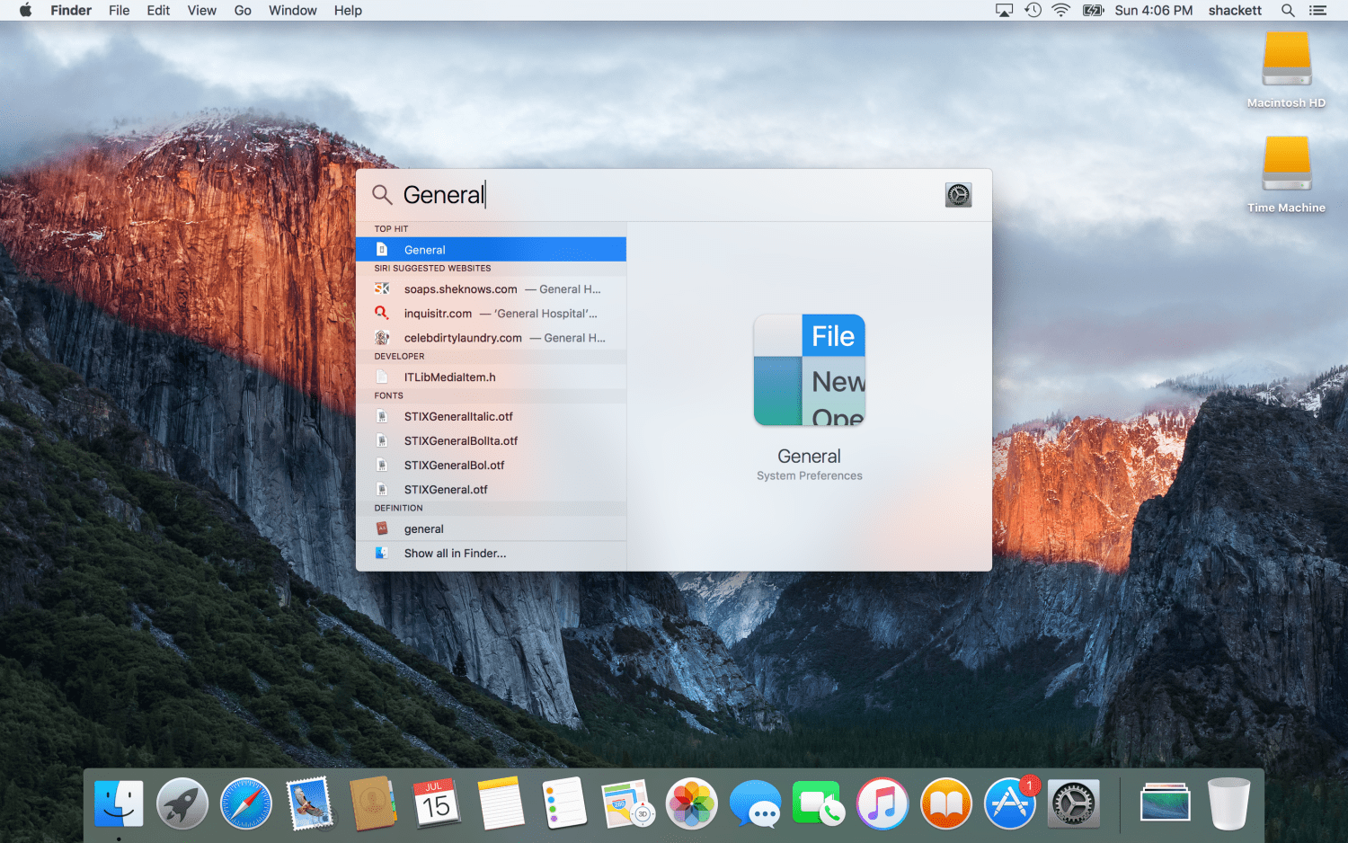This screenshot has height=843, width=1348.
Task: Select the general definition result
Action: coord(491,529)
